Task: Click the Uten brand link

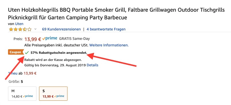Action: pos(19,24)
